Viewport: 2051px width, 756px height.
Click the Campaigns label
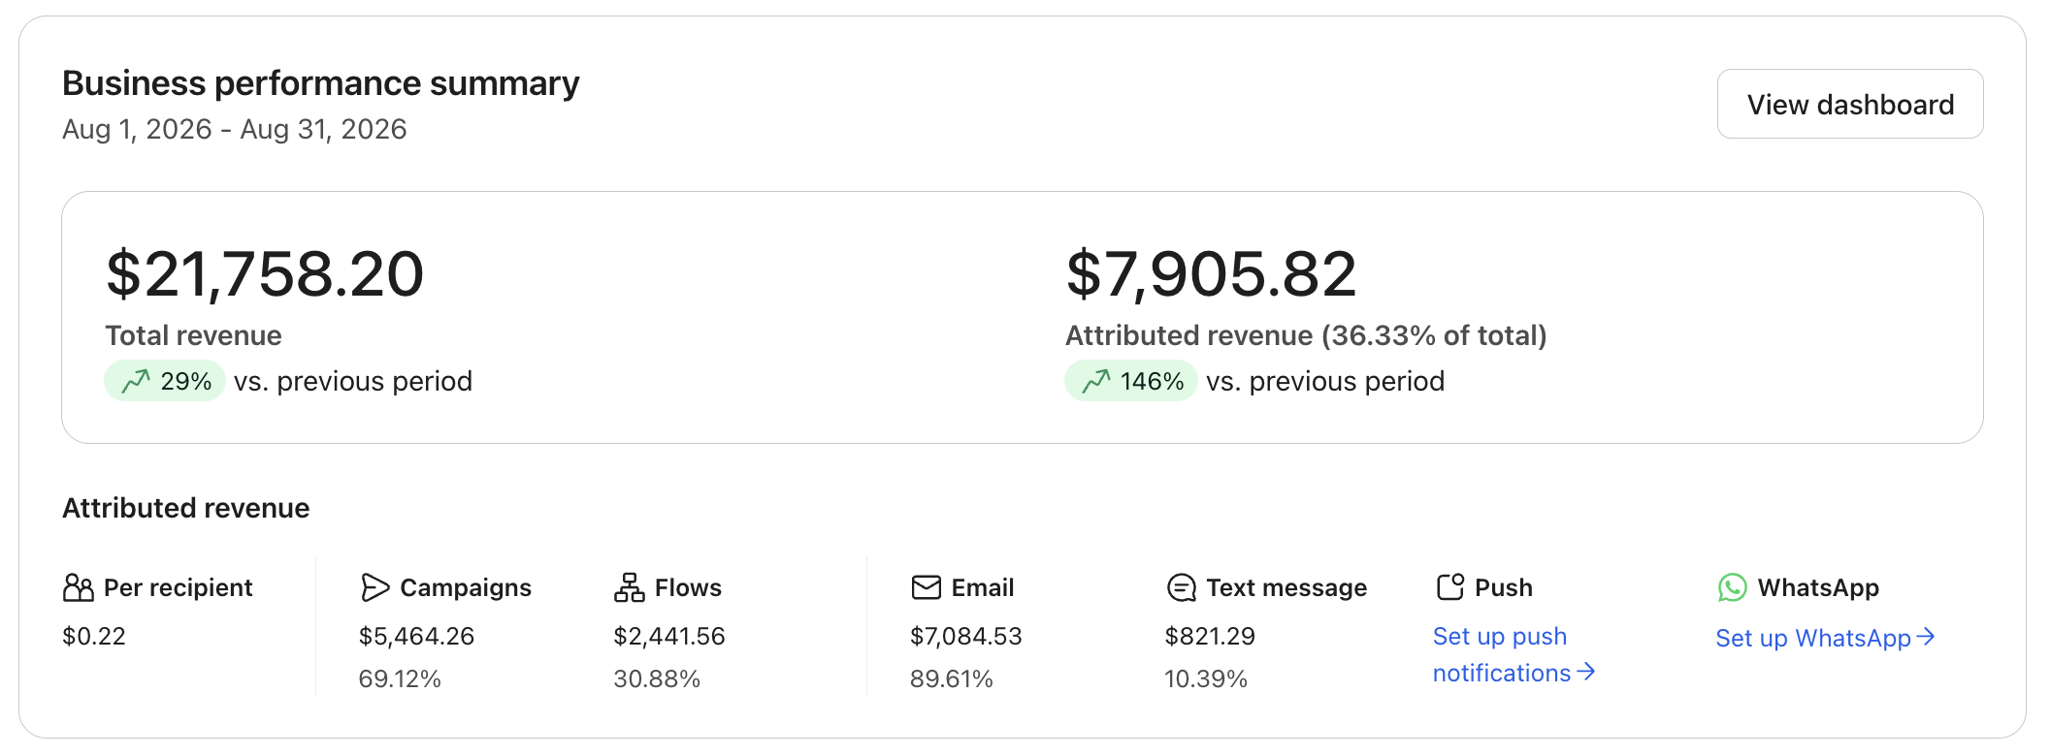466,587
